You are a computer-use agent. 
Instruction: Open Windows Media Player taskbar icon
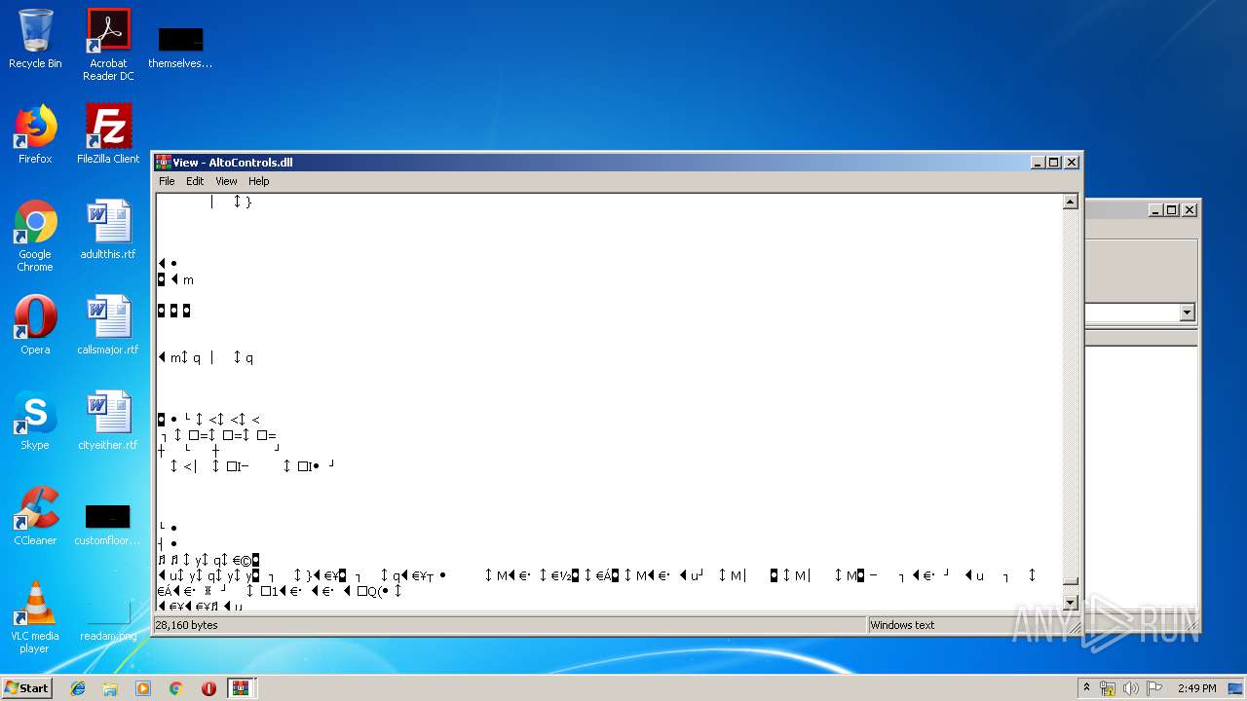click(x=143, y=688)
